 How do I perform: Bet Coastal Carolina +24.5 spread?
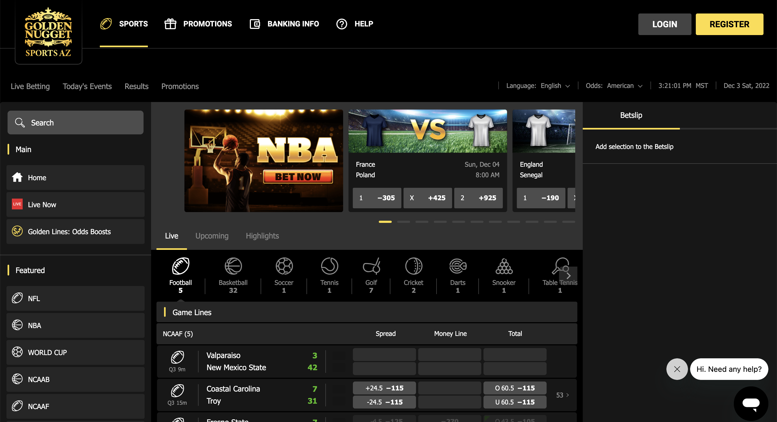tap(384, 388)
